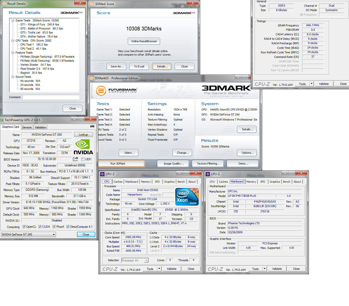Click the Result Details window title icon

tap(4, 4)
